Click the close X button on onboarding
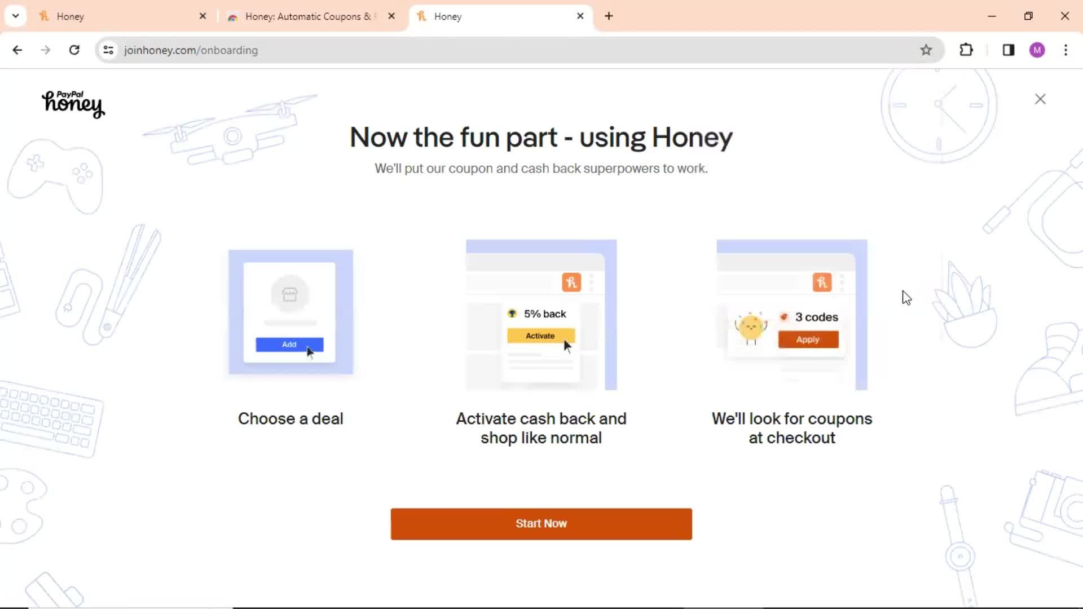This screenshot has width=1083, height=609. [x=1041, y=98]
